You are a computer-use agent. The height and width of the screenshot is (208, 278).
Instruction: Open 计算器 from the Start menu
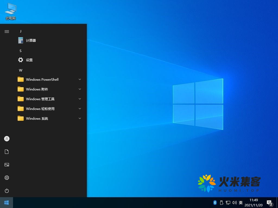(30, 40)
